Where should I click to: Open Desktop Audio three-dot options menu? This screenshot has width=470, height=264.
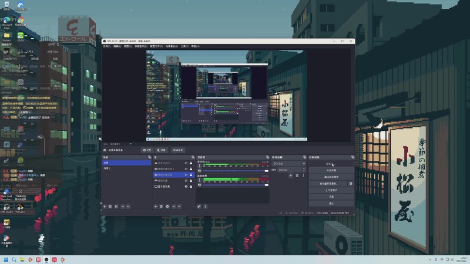[x=199, y=180]
